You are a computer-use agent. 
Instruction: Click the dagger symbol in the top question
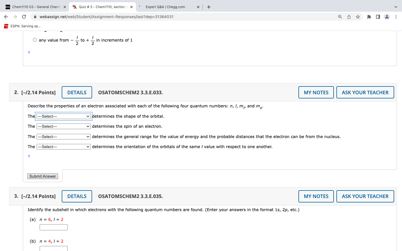(29, 52)
